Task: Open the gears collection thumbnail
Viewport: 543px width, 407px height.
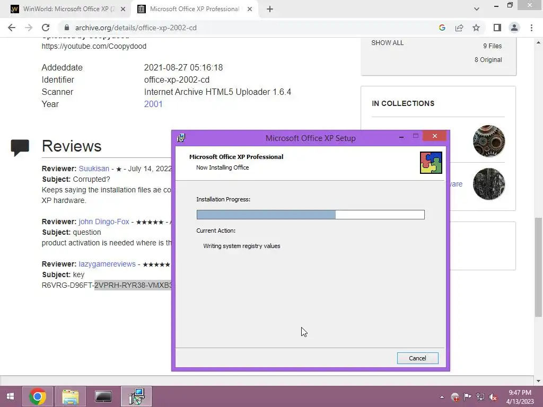Action: click(x=488, y=141)
